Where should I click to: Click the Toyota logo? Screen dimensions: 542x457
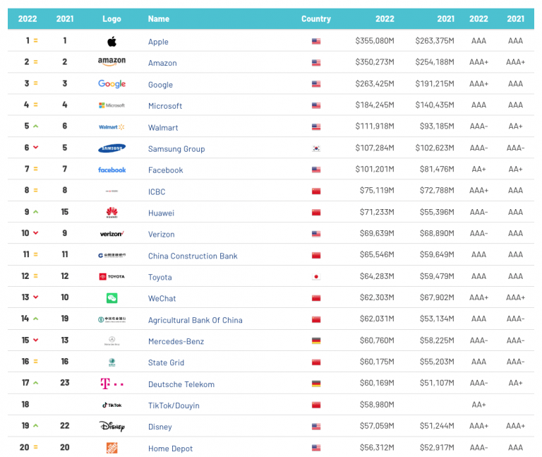[112, 276]
